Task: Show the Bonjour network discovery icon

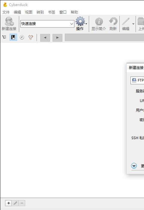Action: pos(31,37)
